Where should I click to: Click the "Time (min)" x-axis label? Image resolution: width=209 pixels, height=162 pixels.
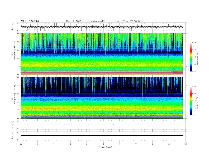point(106,147)
